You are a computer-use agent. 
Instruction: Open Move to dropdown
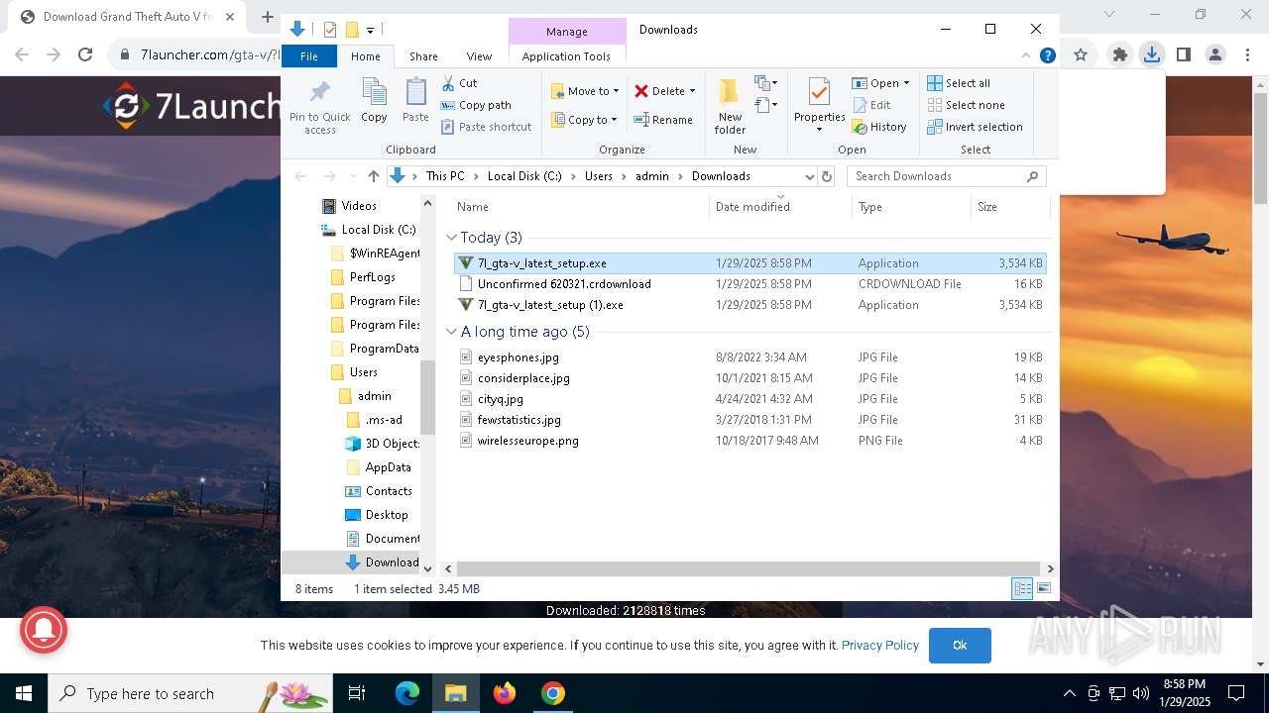pyautogui.click(x=586, y=91)
